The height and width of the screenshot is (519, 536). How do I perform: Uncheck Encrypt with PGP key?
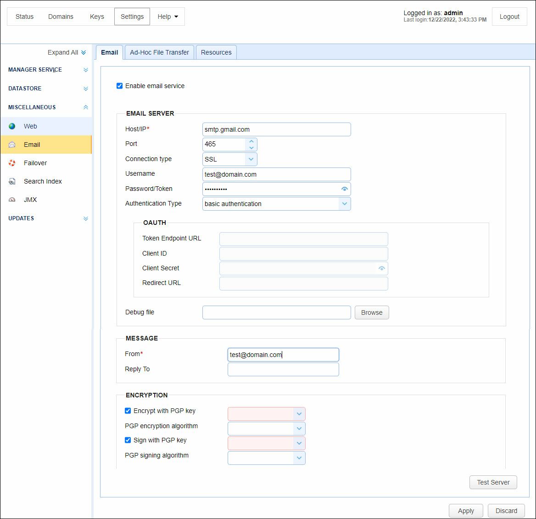pyautogui.click(x=128, y=411)
